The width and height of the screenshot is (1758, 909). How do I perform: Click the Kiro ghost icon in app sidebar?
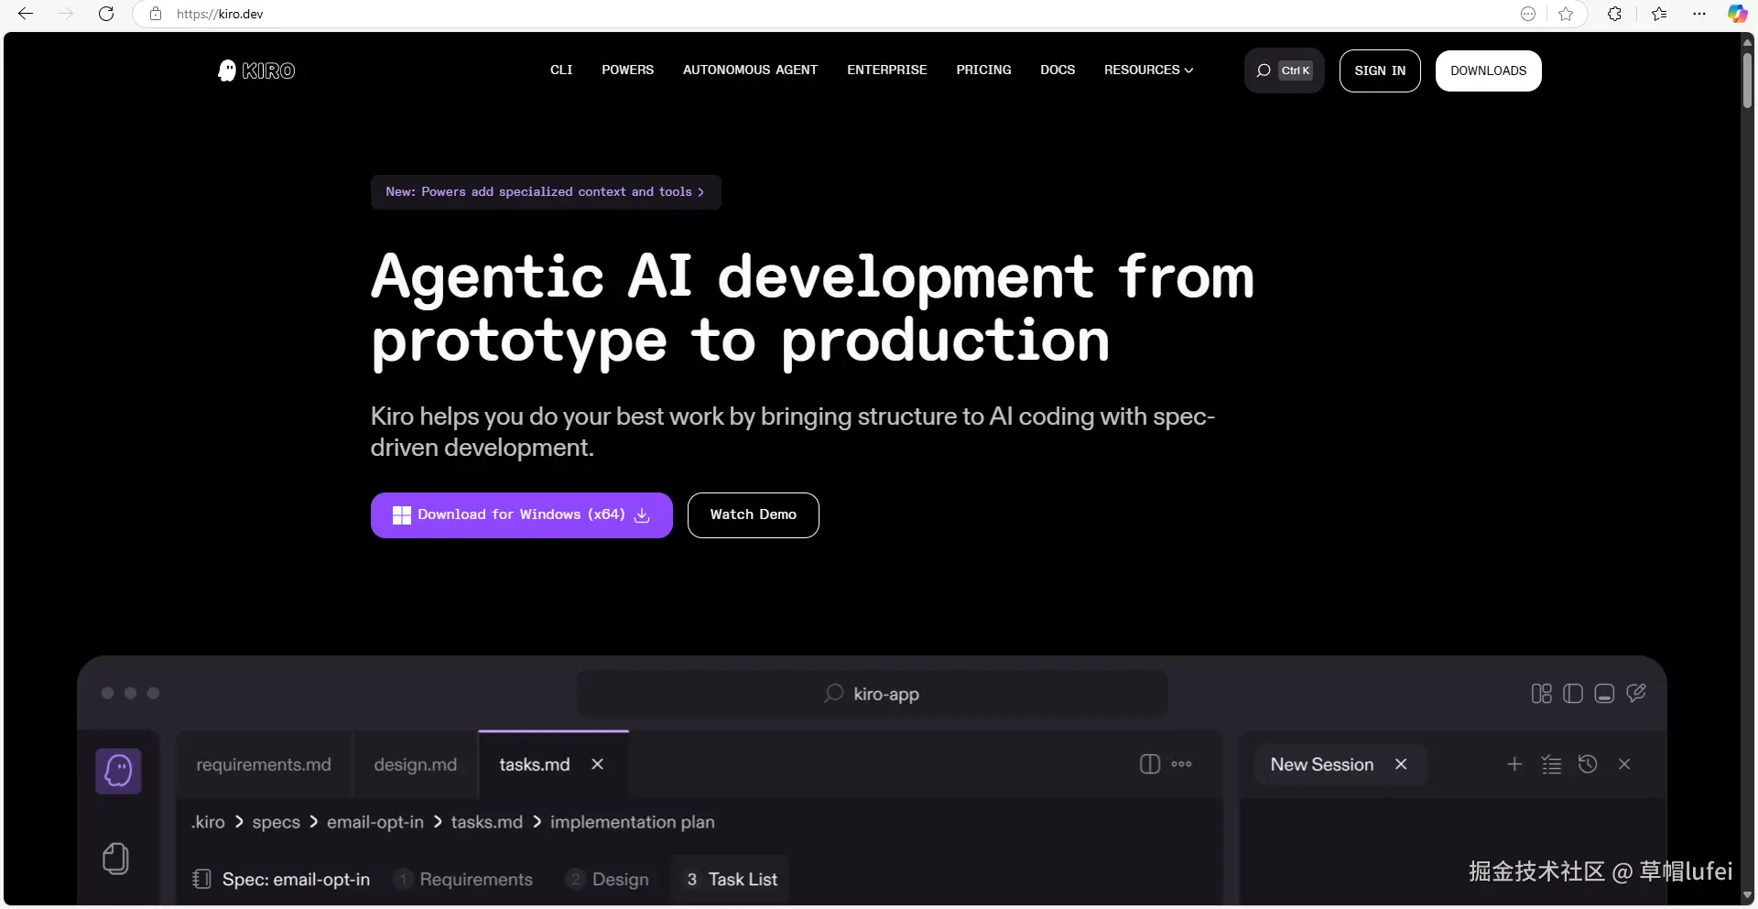pos(119,771)
